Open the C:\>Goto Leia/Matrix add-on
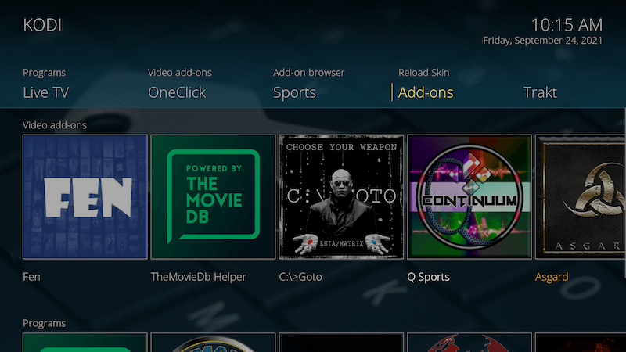626x352 pixels. click(x=341, y=197)
